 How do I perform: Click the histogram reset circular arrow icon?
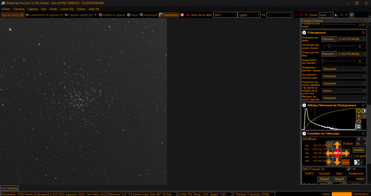click(358, 121)
